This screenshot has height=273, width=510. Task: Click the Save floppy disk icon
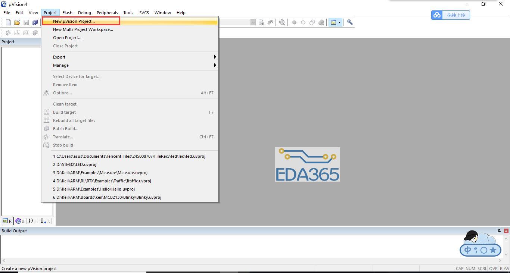click(26, 22)
